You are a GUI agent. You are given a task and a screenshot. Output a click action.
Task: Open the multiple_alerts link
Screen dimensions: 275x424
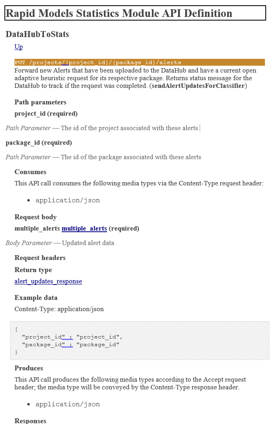[84, 229]
